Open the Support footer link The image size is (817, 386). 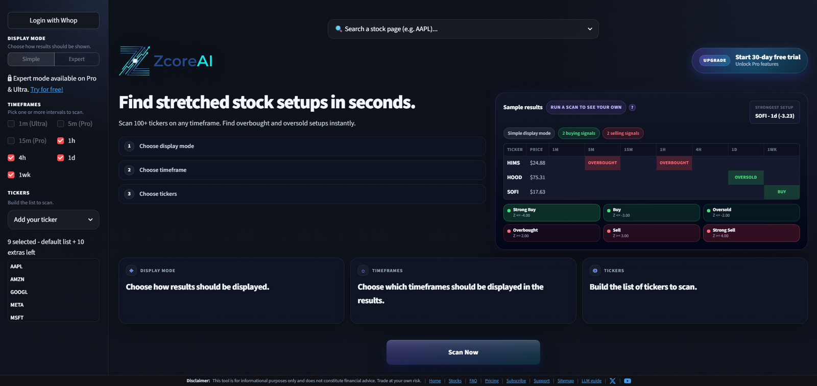tap(542, 381)
